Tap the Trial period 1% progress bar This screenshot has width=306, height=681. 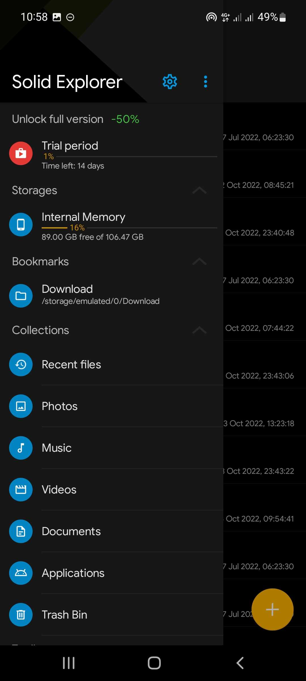click(129, 156)
